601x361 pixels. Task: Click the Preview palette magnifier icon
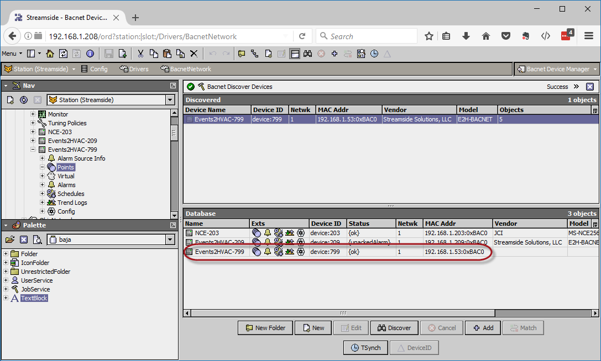coord(37,240)
